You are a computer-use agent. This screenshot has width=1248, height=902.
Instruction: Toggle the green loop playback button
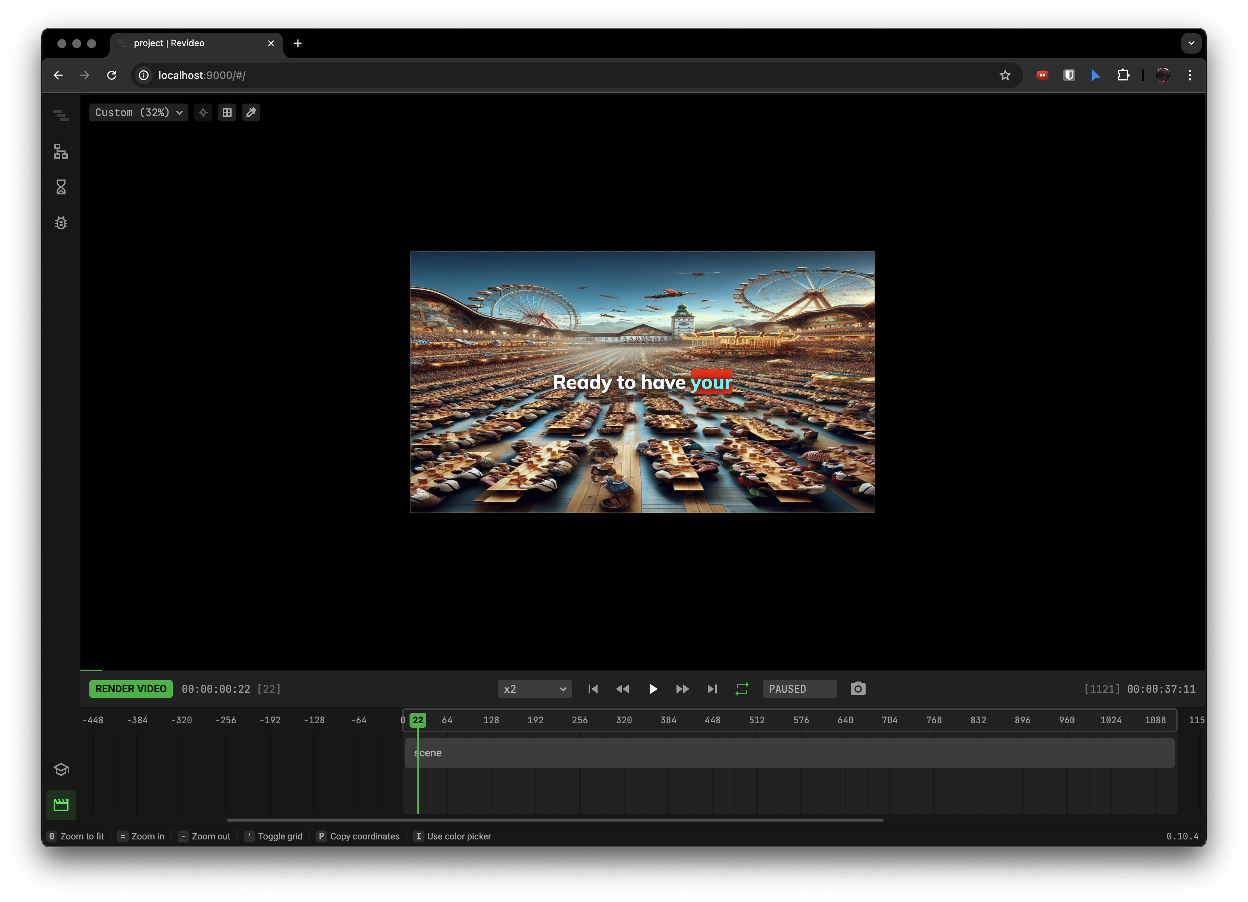(x=741, y=689)
